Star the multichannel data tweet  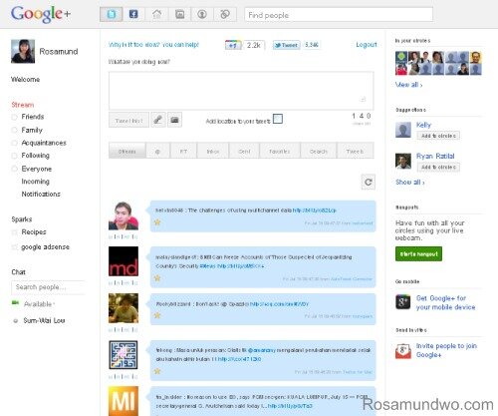click(x=157, y=222)
